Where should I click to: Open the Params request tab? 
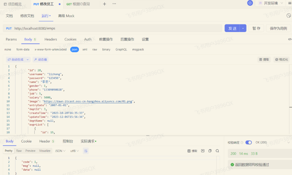[11, 39]
